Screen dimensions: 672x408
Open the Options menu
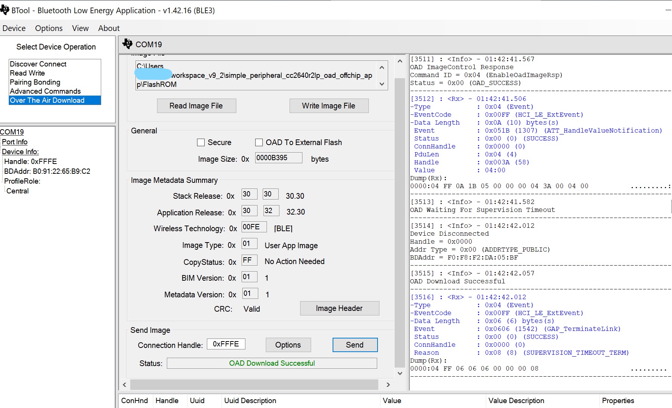[49, 28]
